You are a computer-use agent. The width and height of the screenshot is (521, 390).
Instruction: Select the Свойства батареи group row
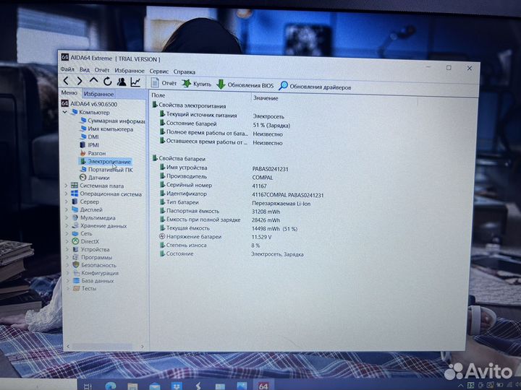179,158
